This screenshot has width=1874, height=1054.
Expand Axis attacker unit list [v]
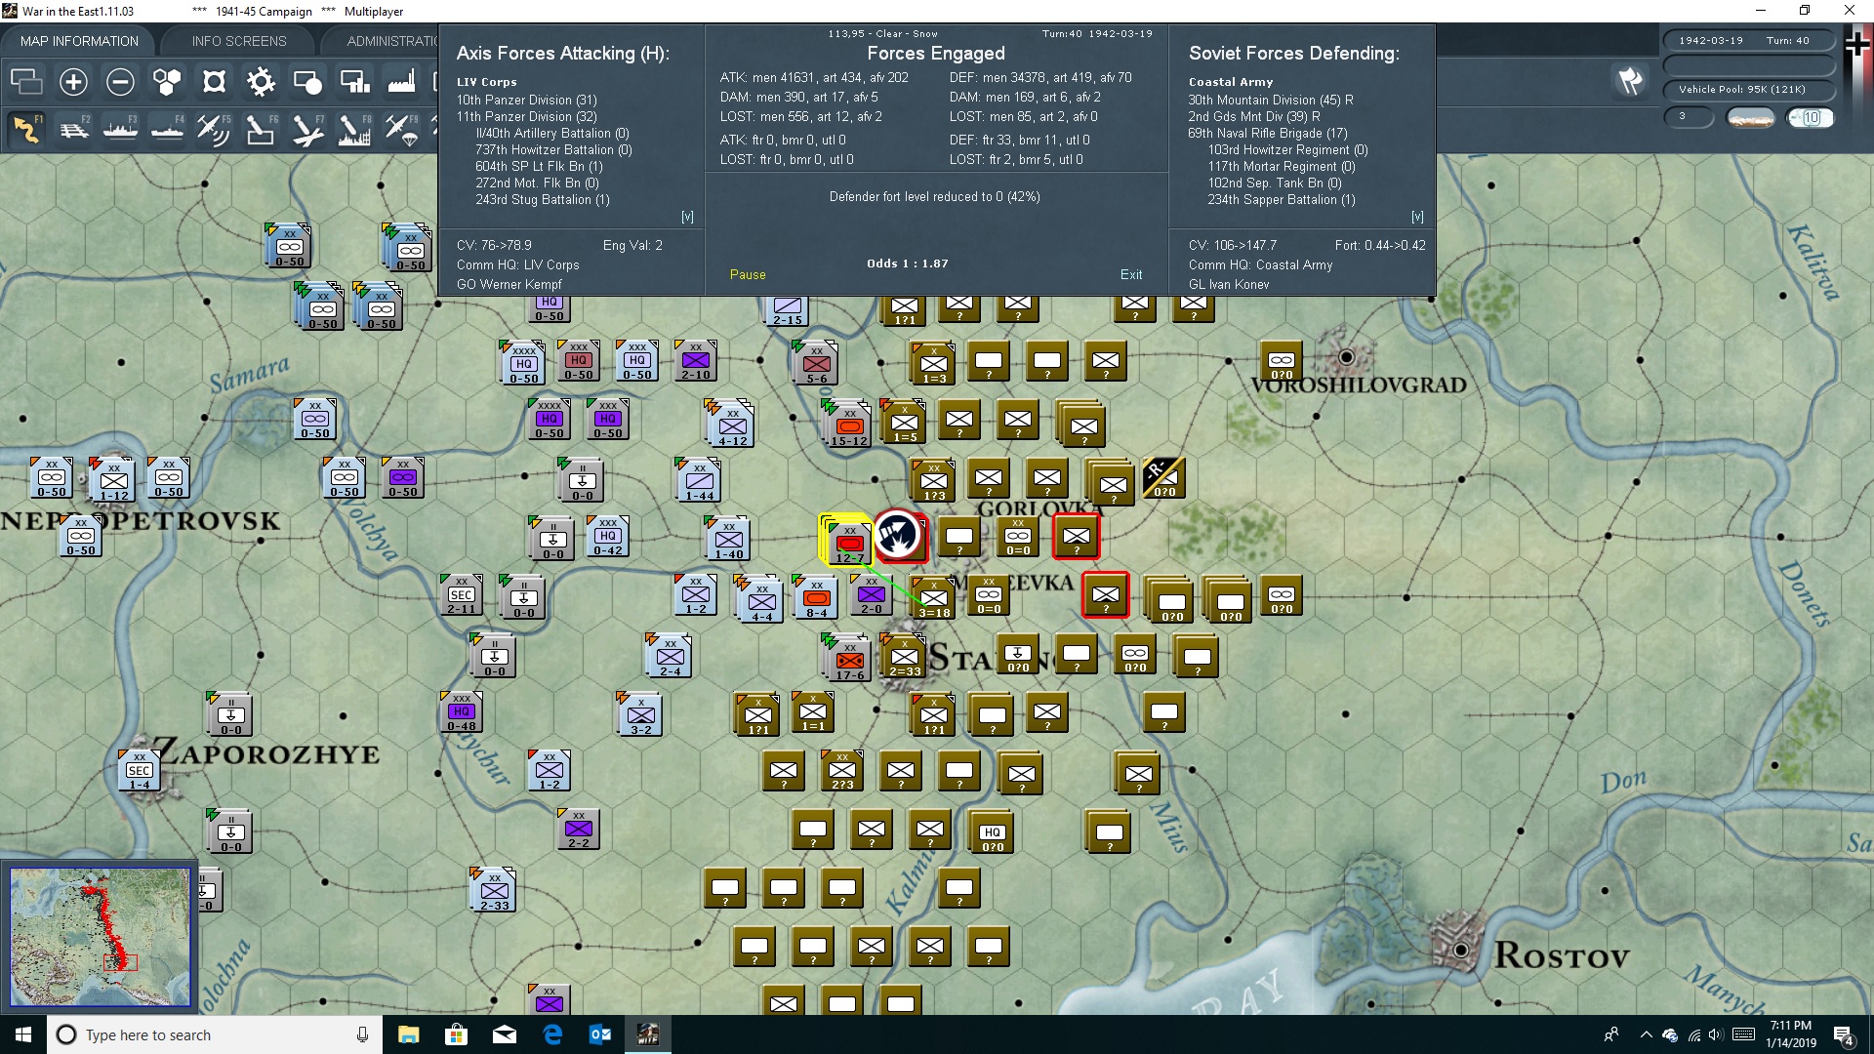point(687,217)
